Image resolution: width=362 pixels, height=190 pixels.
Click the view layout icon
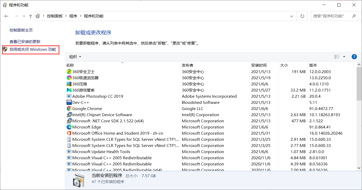337,57
